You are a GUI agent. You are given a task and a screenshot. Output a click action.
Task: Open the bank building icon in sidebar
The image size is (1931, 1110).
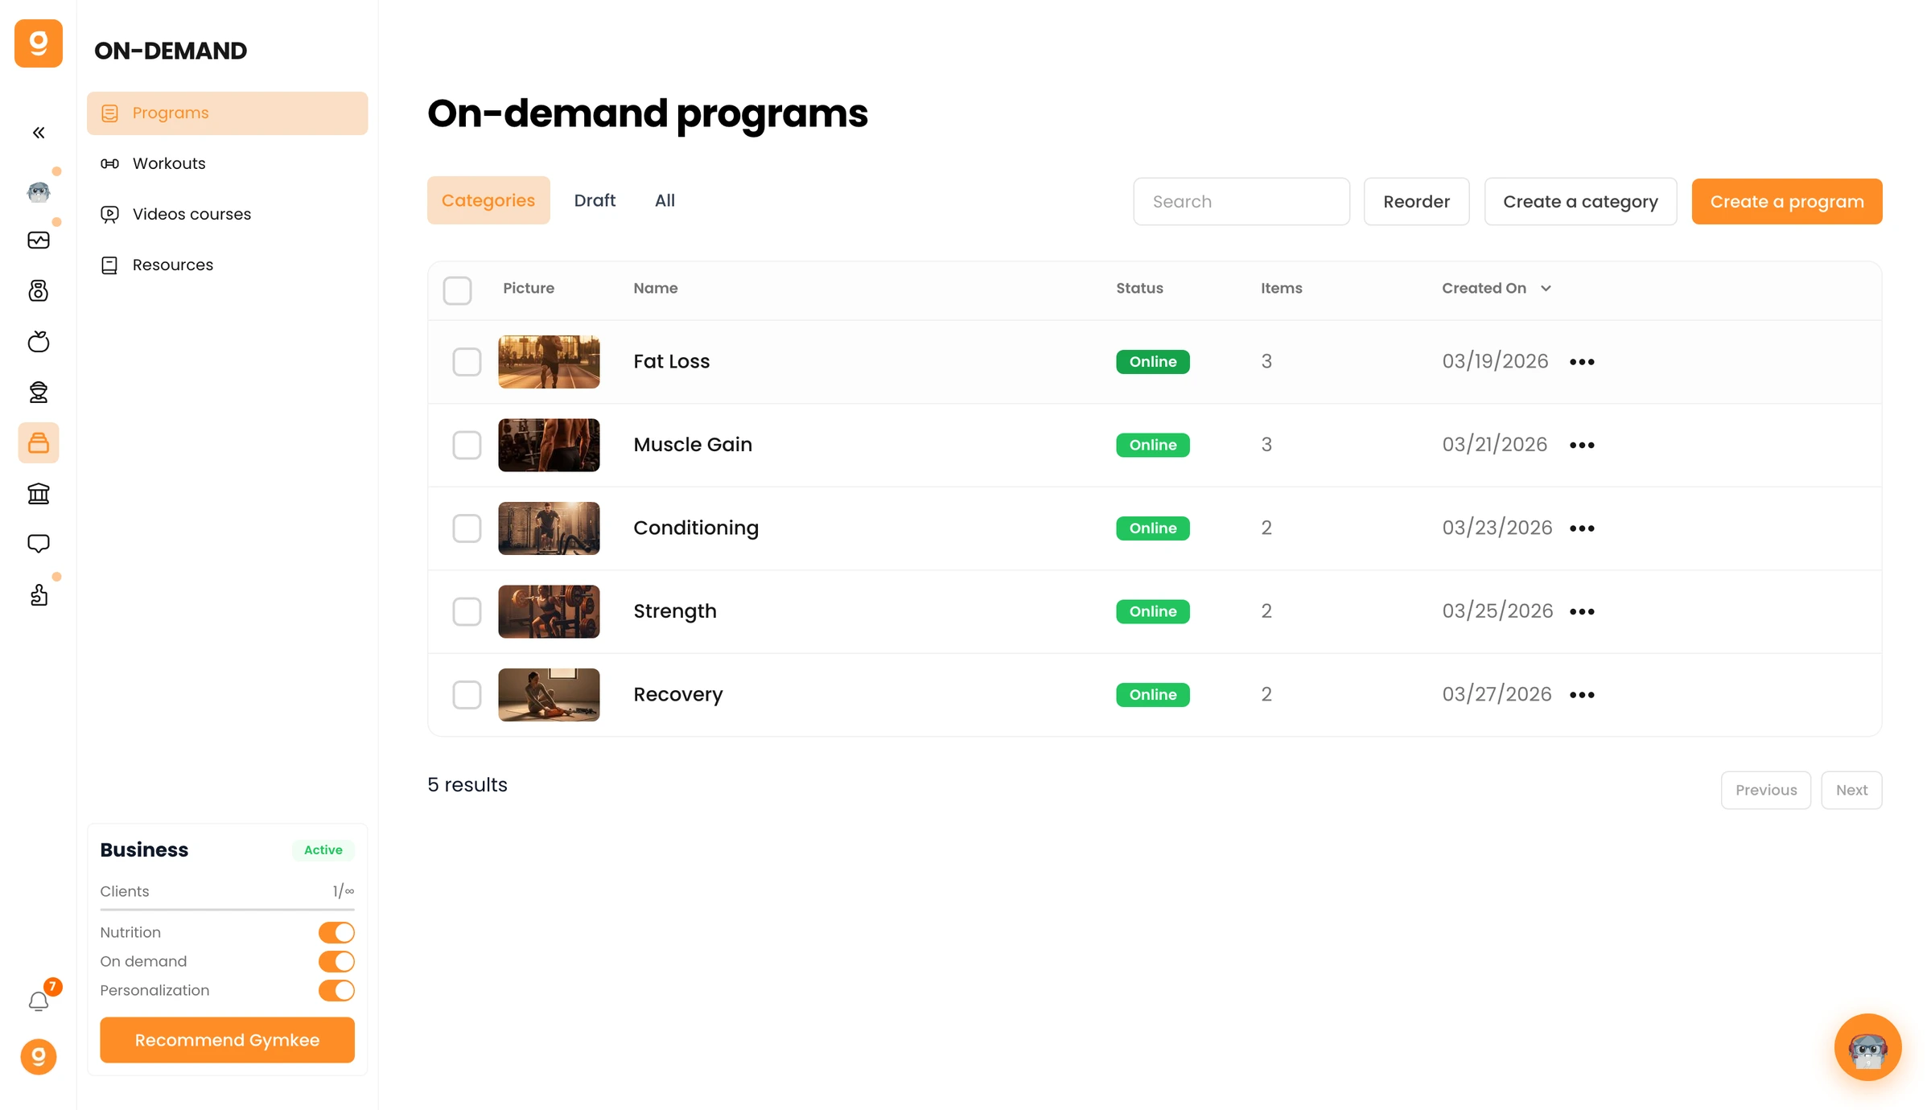tap(39, 493)
